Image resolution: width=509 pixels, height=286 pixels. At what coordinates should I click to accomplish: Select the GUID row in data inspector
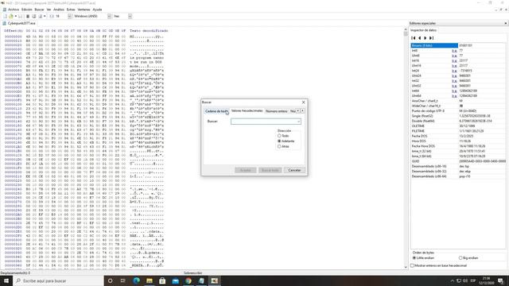click(458, 161)
